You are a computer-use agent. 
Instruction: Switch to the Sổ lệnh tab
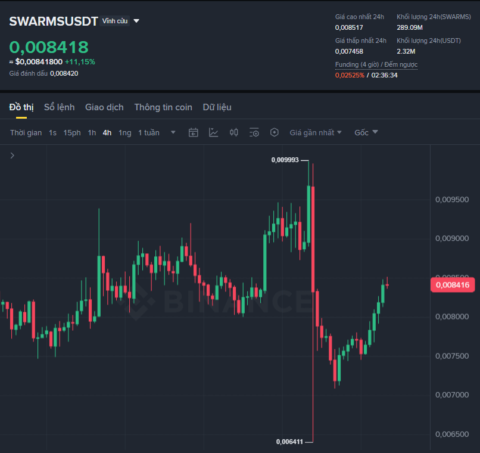pyautogui.click(x=60, y=107)
